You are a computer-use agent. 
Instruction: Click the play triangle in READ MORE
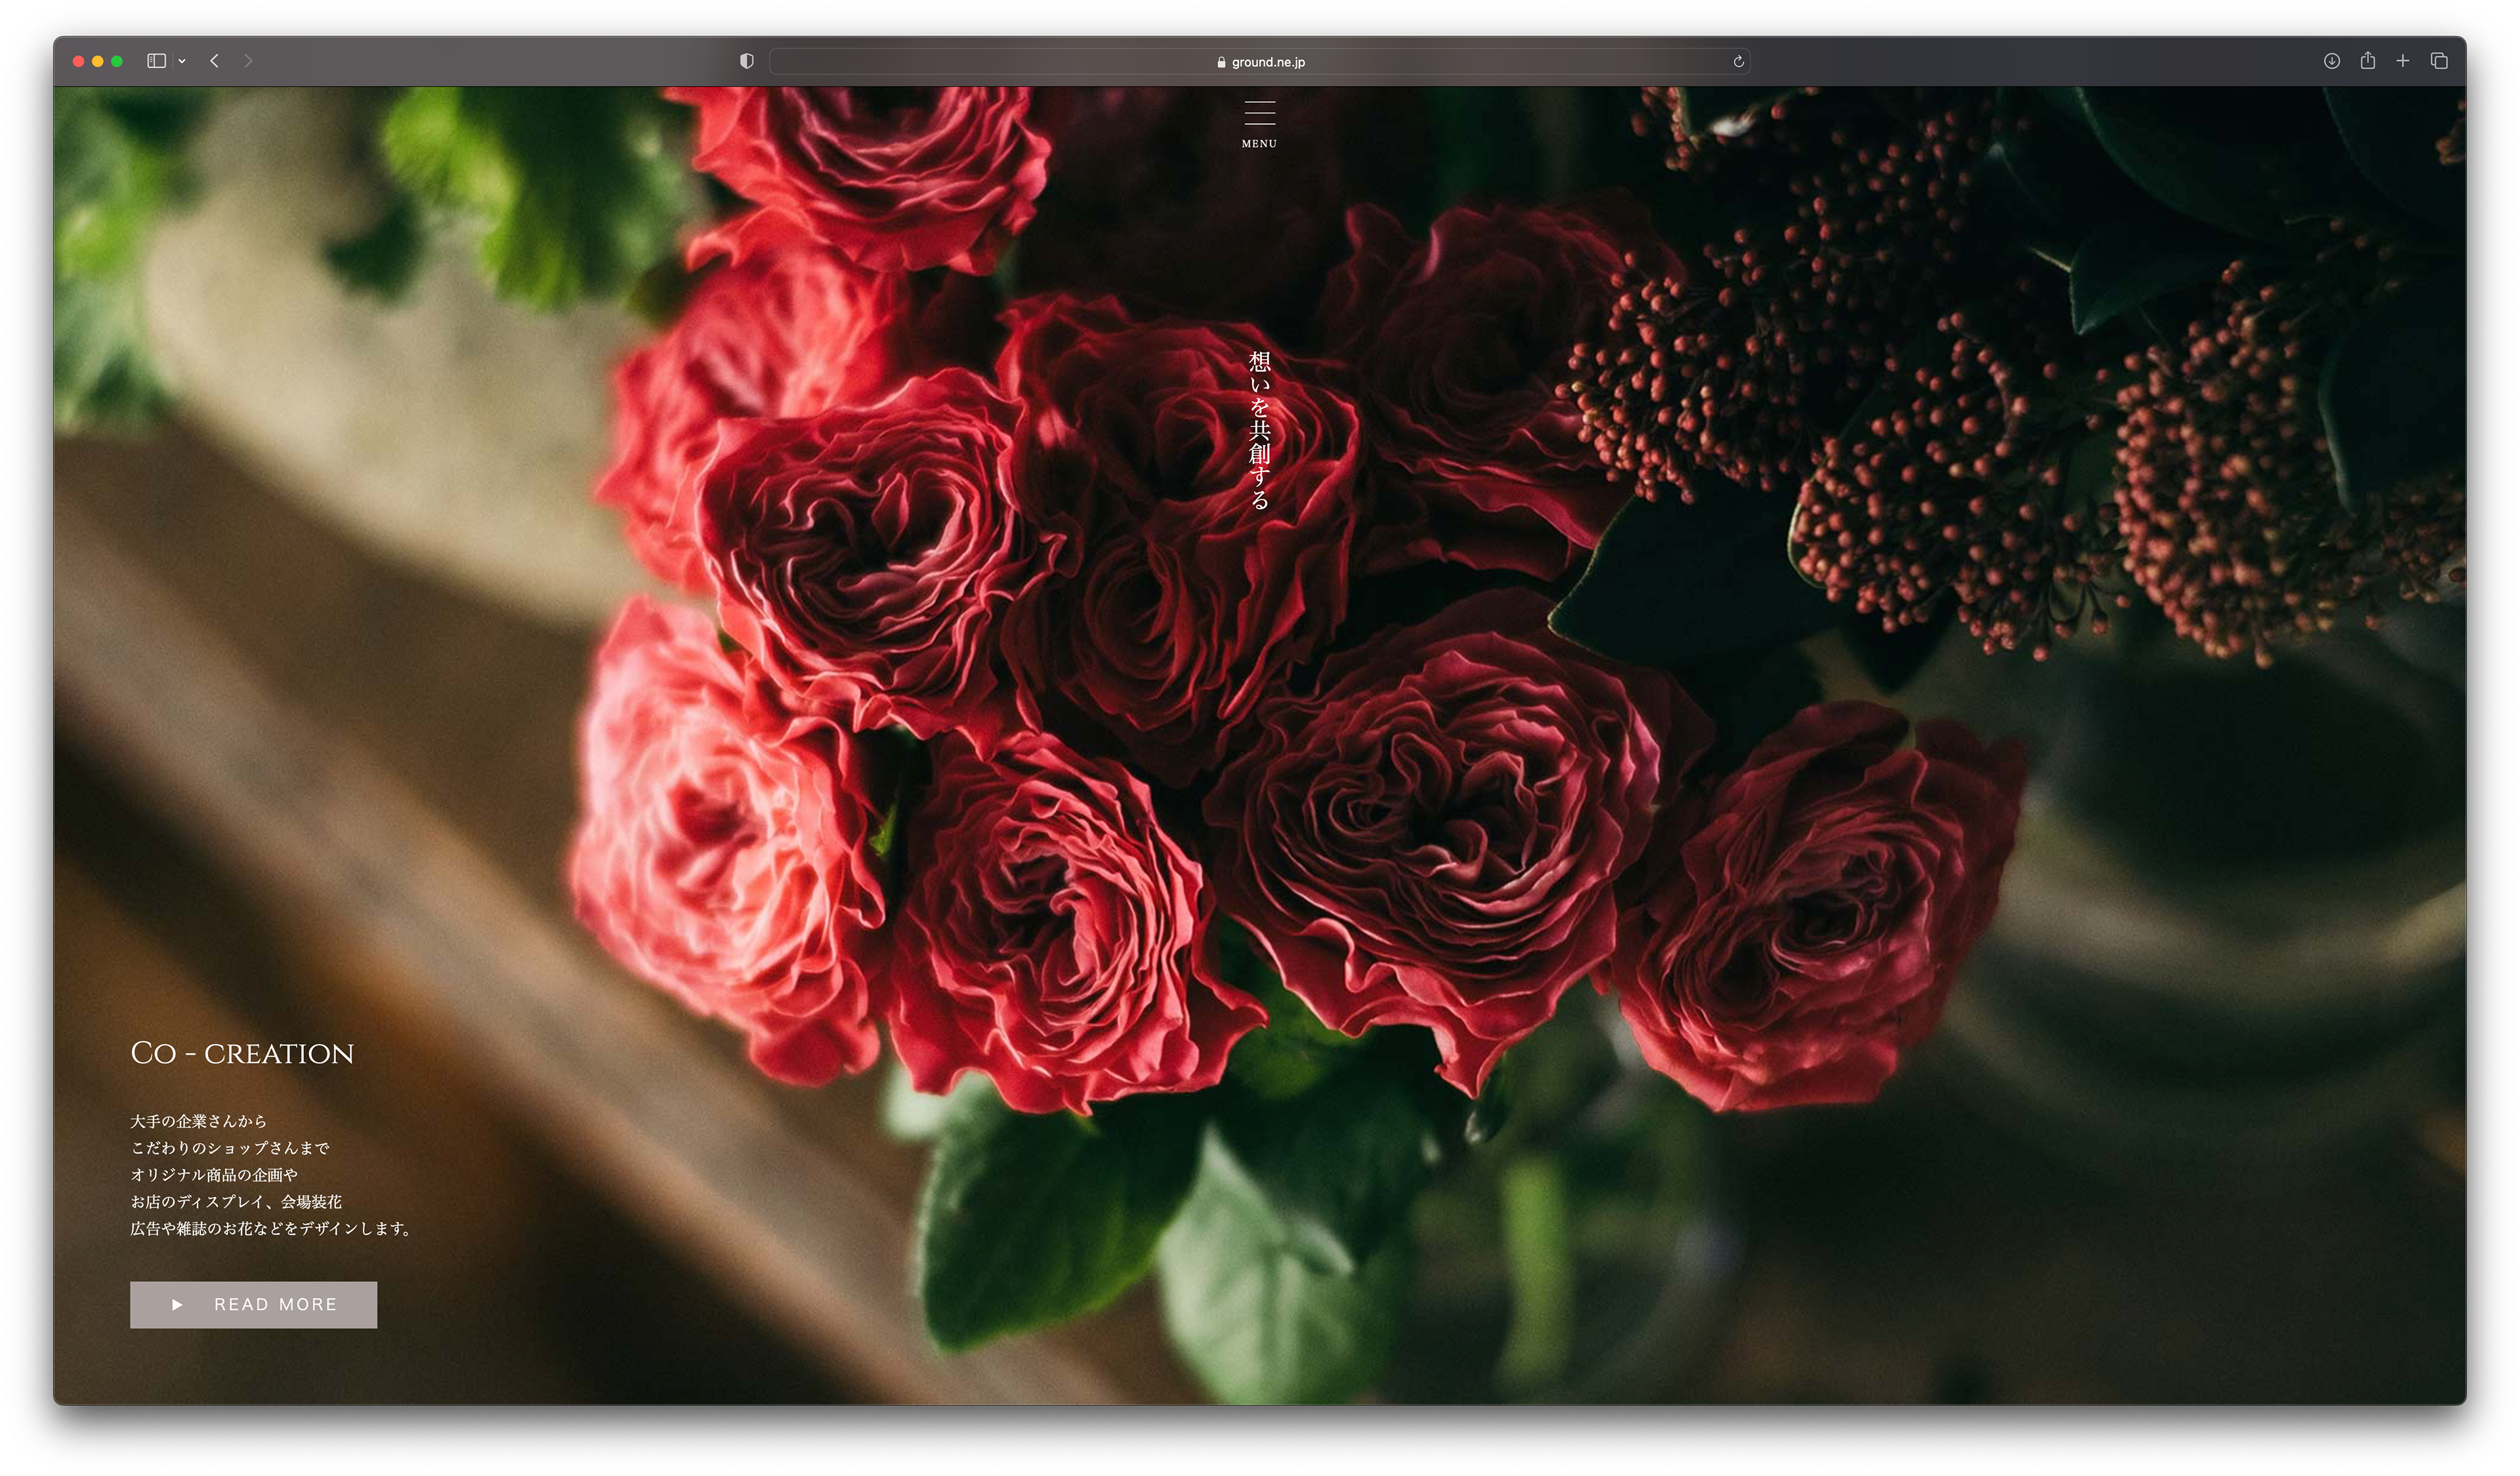(x=177, y=1304)
